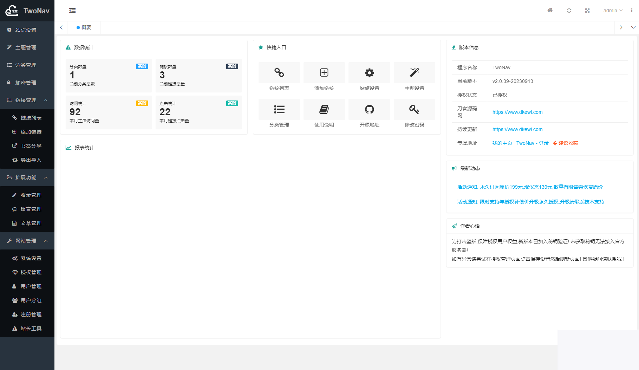Click the 我的主页 link

click(502, 143)
